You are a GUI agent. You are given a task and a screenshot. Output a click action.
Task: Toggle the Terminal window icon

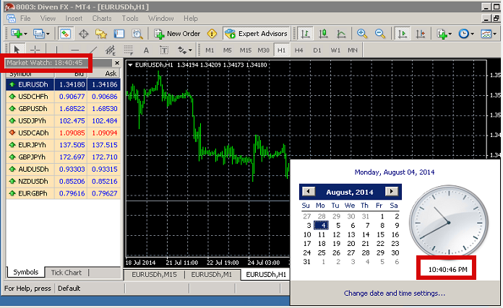[x=119, y=34]
